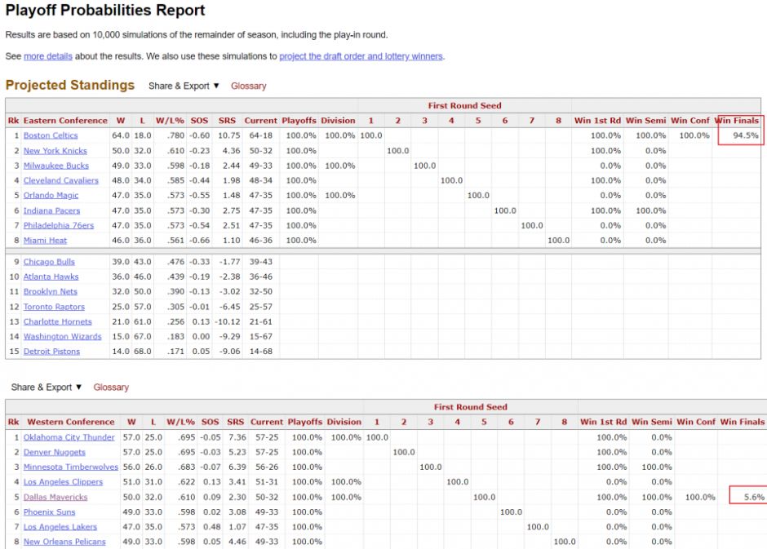767x549 pixels.
Task: Click the Eastern Conference column header
Action: 65,121
